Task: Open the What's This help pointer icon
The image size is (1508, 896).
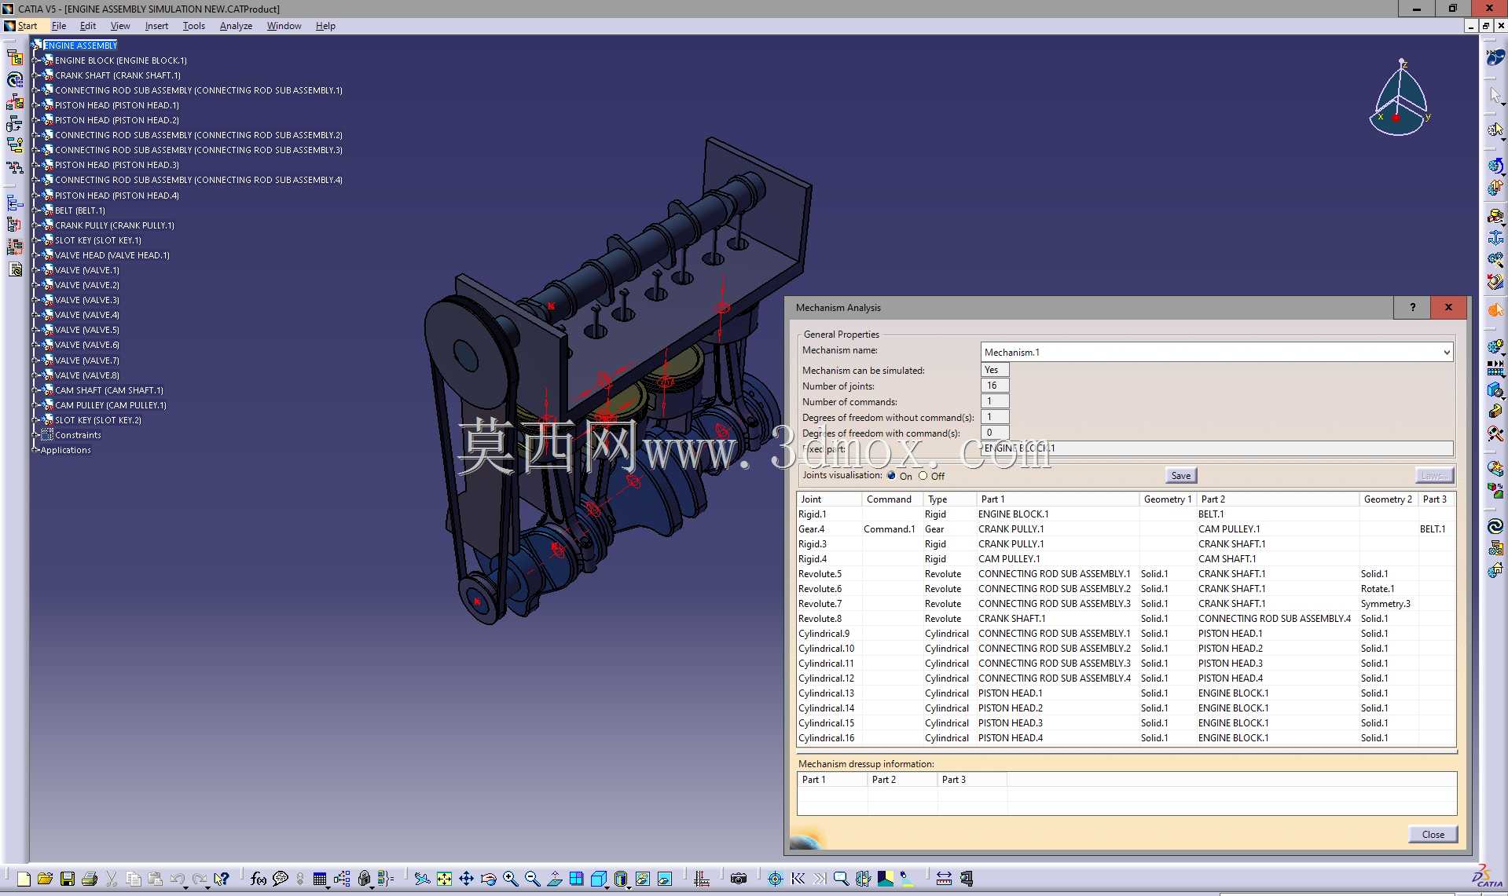Action: point(222,879)
